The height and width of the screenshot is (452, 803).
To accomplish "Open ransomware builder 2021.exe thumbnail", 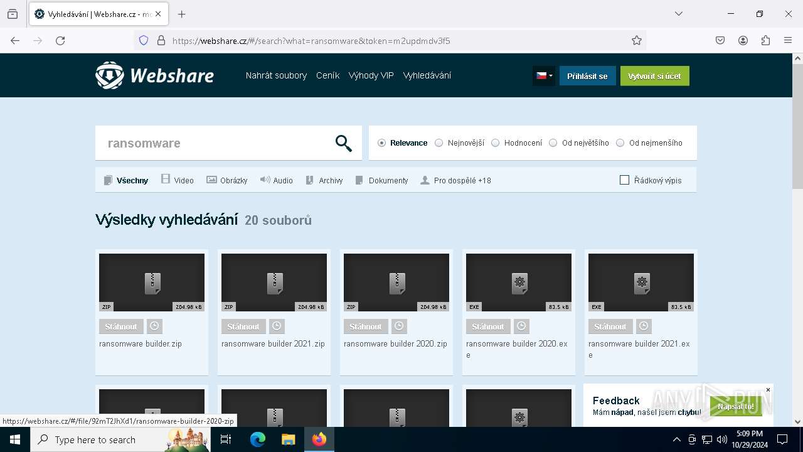I will click(x=641, y=282).
